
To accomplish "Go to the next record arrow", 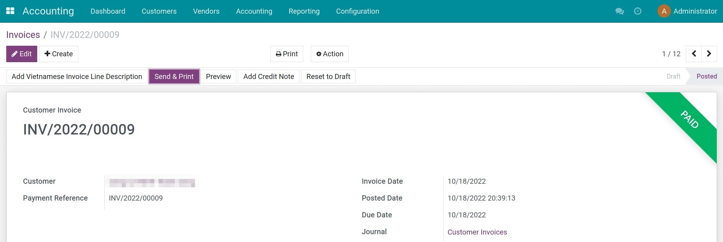I will [709, 54].
